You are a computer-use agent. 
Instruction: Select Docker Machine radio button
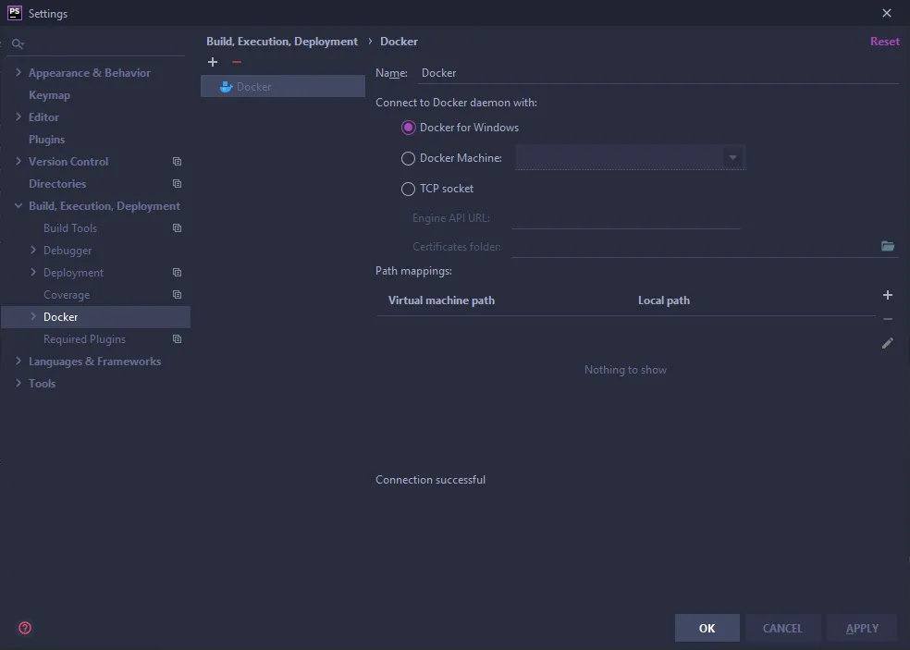point(409,158)
